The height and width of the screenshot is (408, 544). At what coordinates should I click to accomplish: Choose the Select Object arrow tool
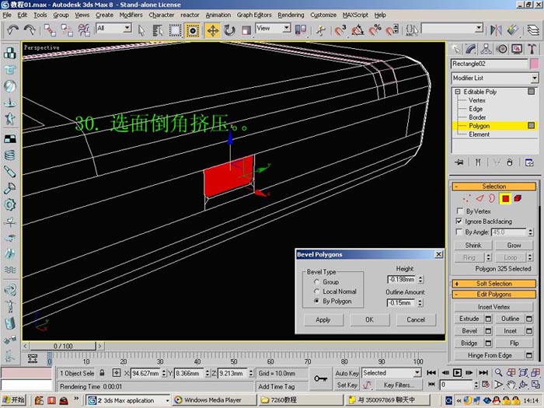141,30
